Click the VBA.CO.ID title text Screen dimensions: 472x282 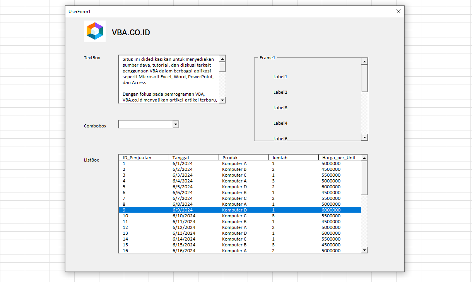[131, 32]
